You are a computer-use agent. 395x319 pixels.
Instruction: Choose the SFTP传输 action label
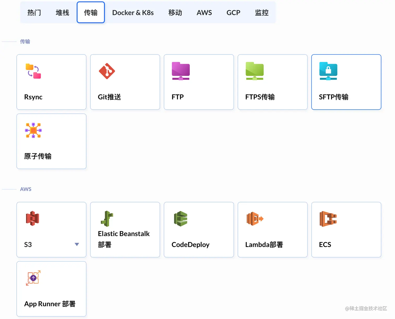[x=334, y=97]
